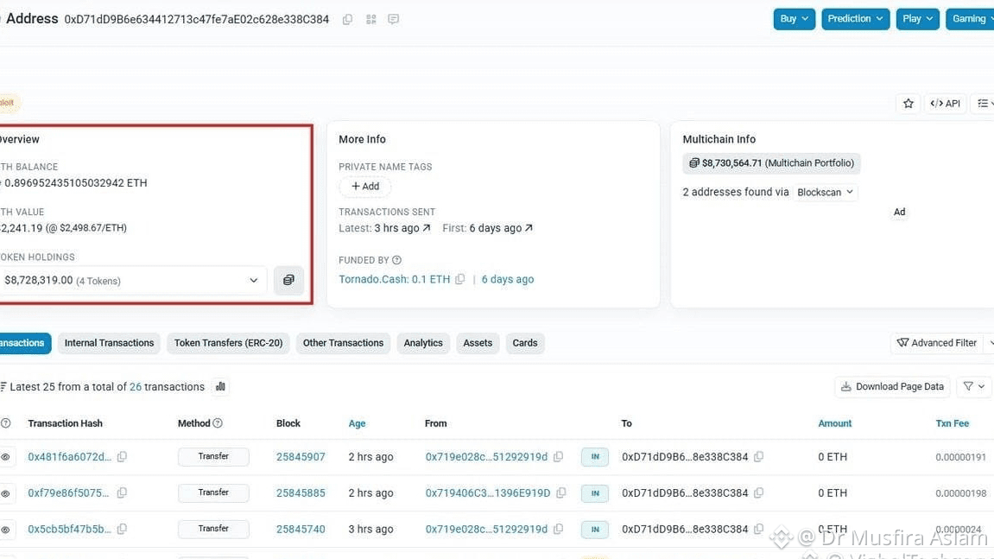Image resolution: width=994 pixels, height=559 pixels.
Task: Switch to Internal Transactions tab
Action: pyautogui.click(x=109, y=343)
